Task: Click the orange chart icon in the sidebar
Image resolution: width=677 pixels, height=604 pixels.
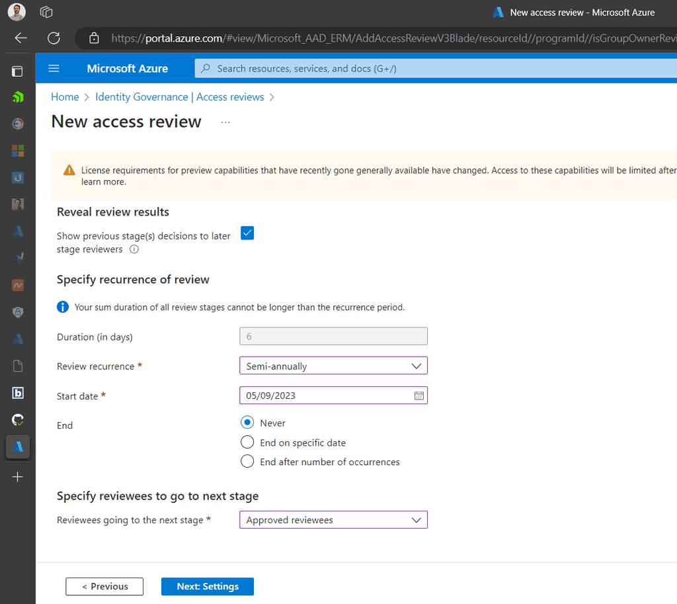Action: pos(18,285)
